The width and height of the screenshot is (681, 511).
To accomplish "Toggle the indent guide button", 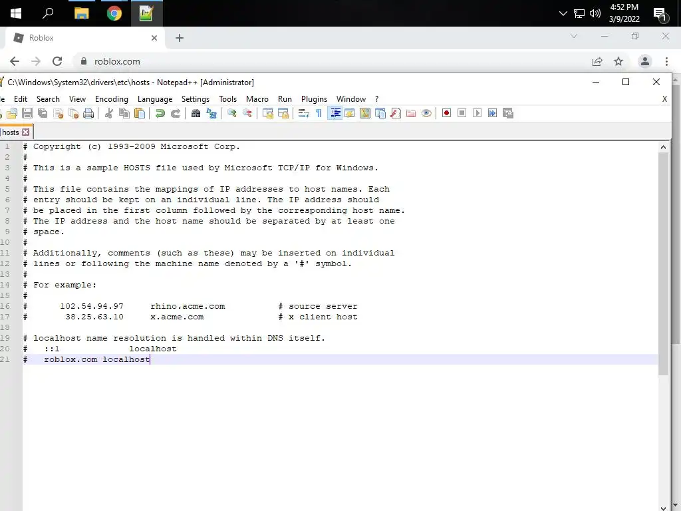I will (335, 113).
